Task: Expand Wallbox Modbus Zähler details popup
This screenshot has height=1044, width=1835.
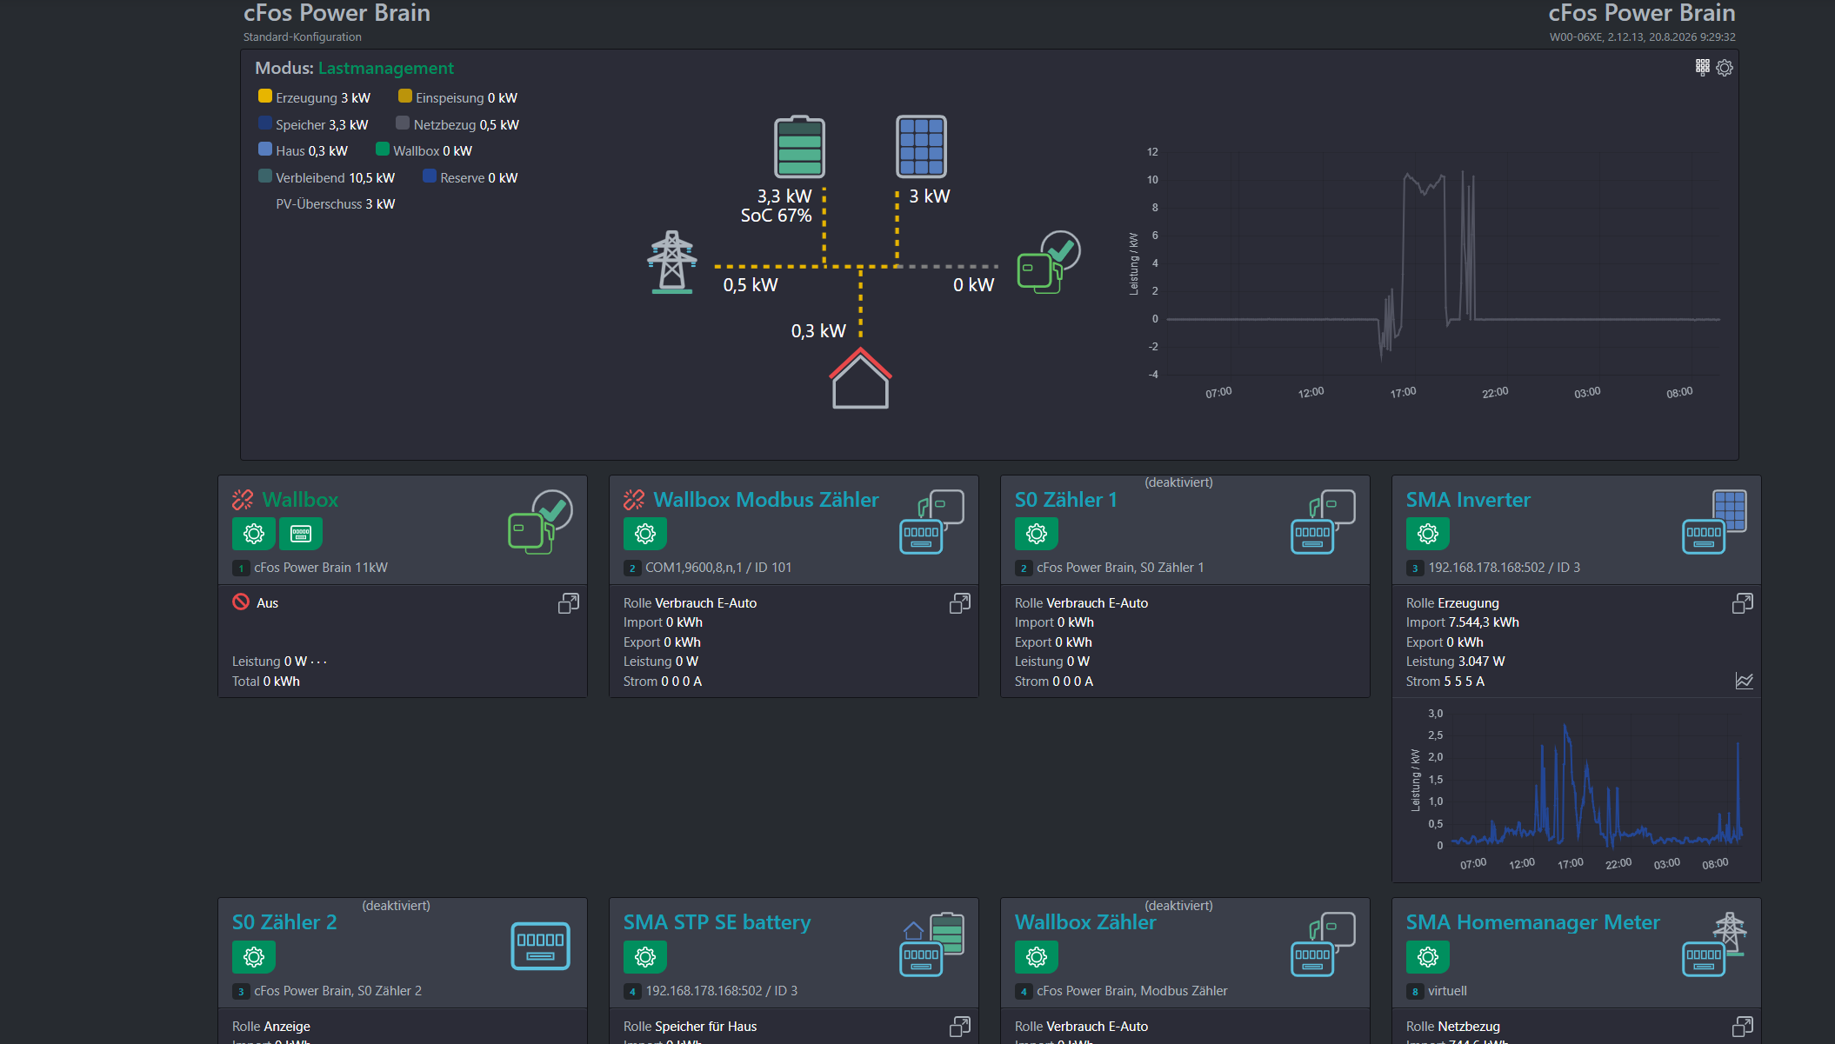Action: click(x=960, y=603)
